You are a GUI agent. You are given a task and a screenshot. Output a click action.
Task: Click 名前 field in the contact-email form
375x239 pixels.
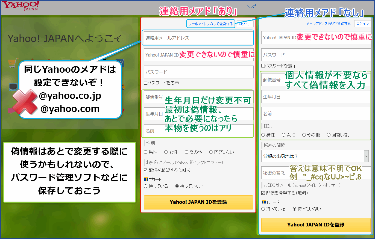pos(199,131)
